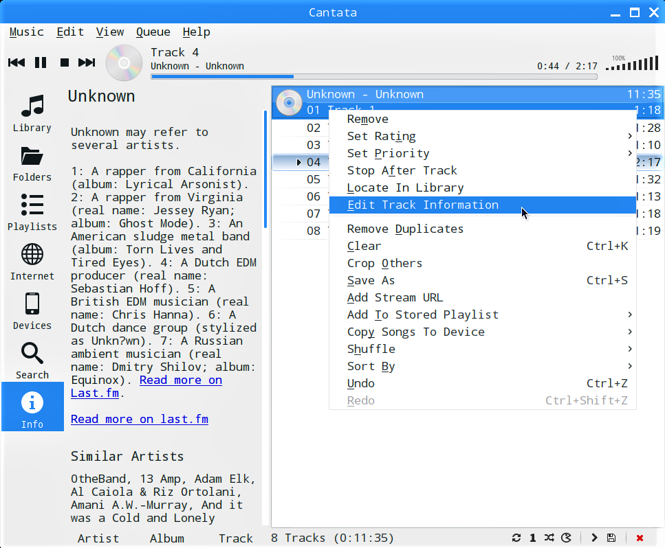The width and height of the screenshot is (665, 548).
Task: Open the Music menu
Action: click(27, 32)
